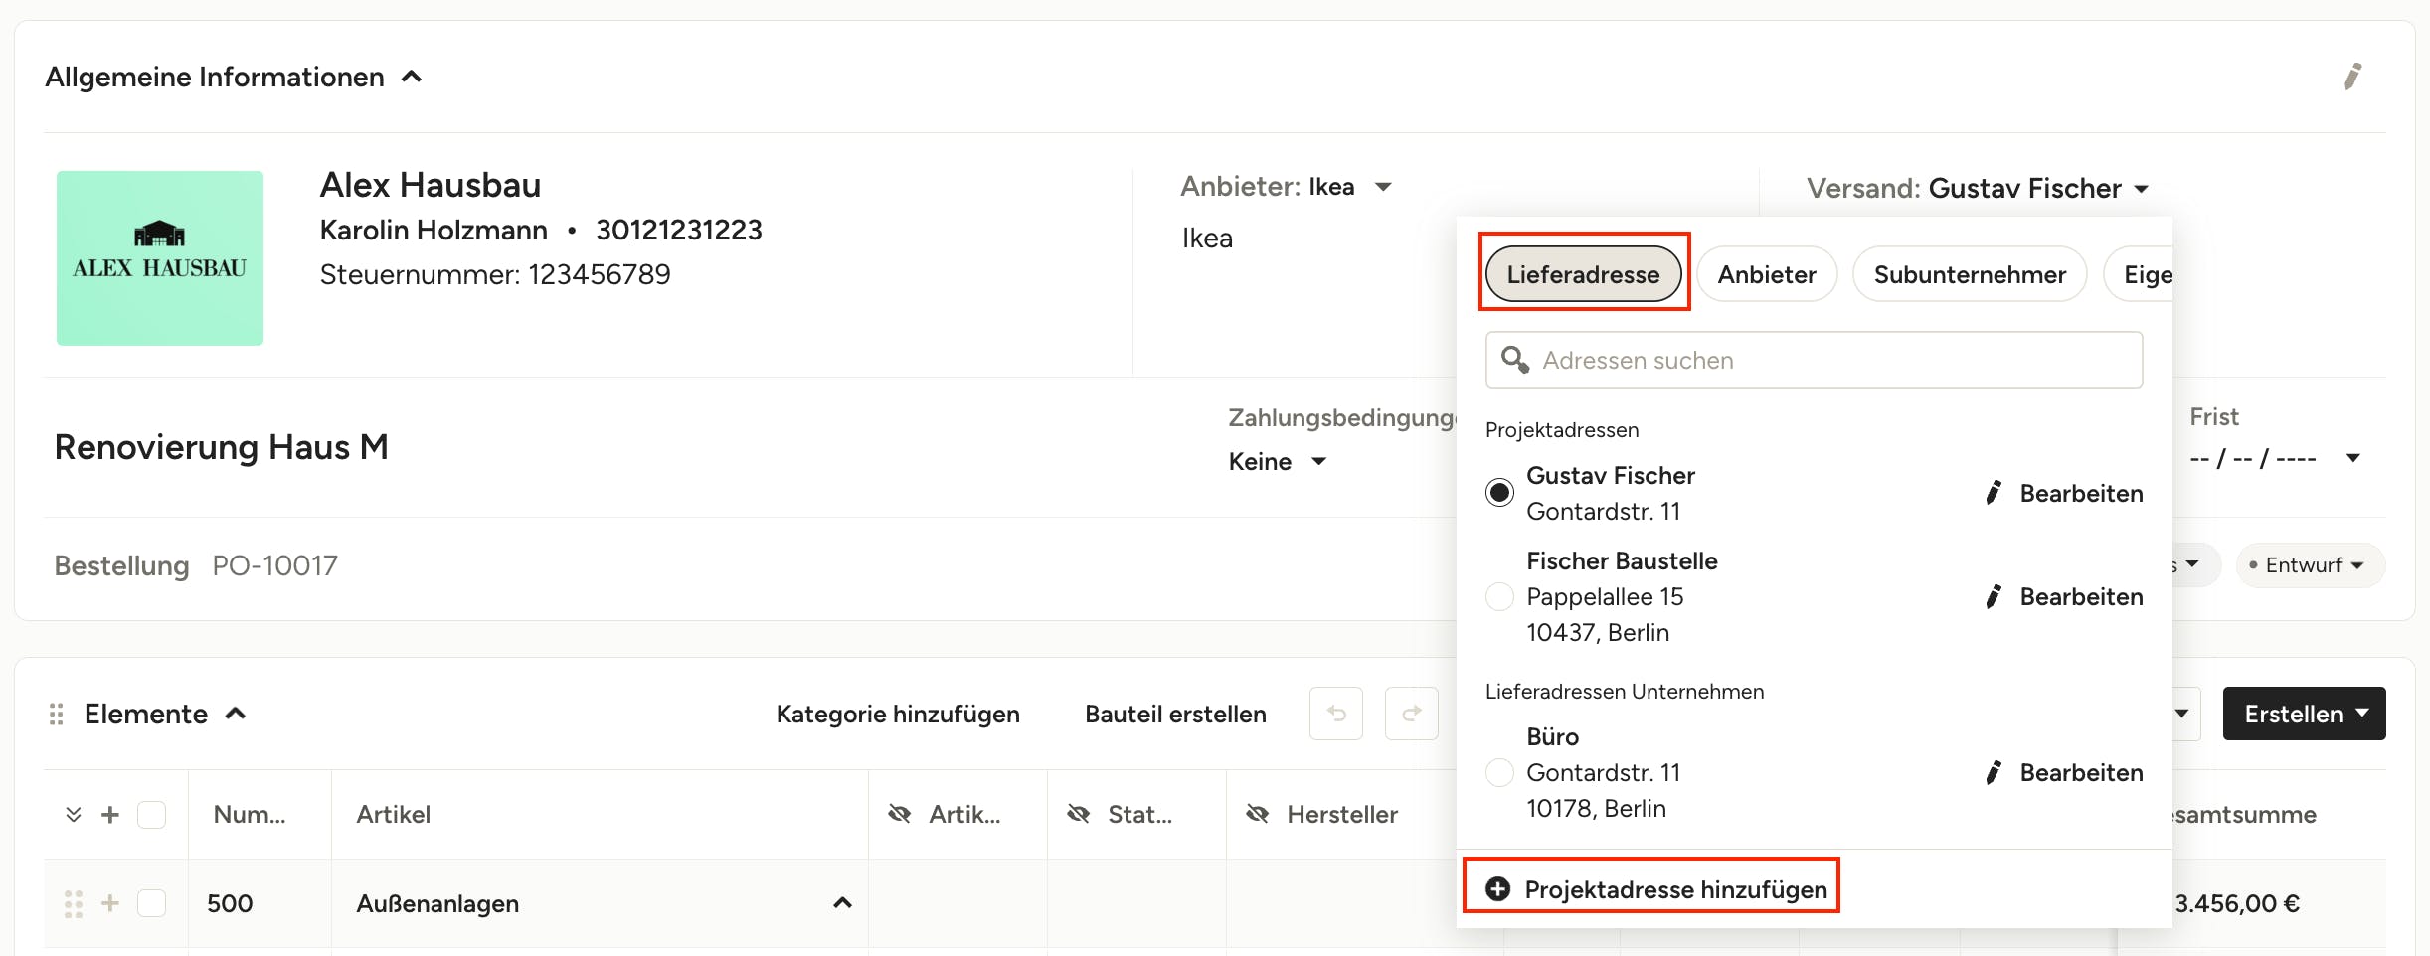Image resolution: width=2430 pixels, height=956 pixels.
Task: Click the plus icon in table header
Action: pyautogui.click(x=110, y=815)
